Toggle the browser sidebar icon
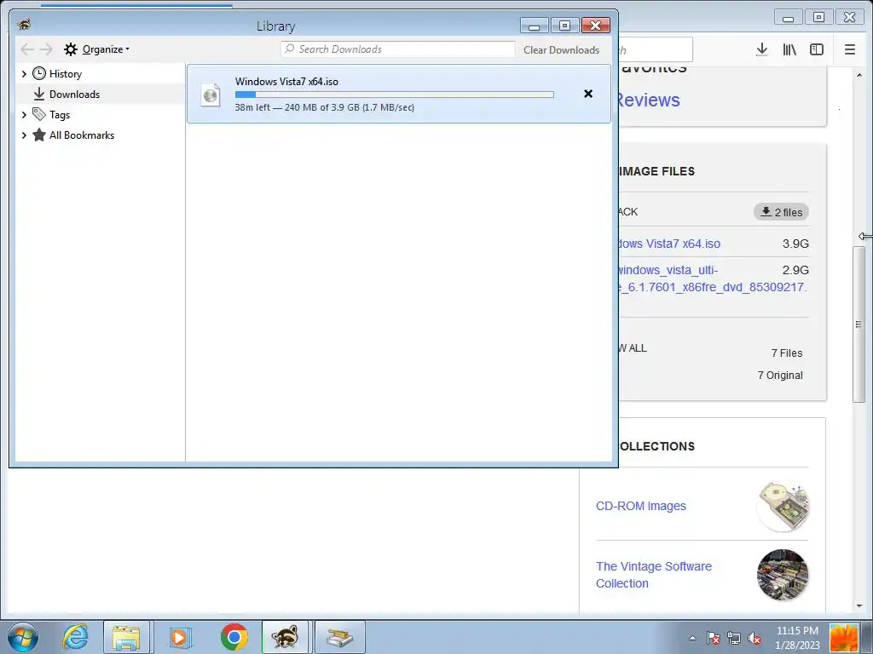 pos(817,49)
